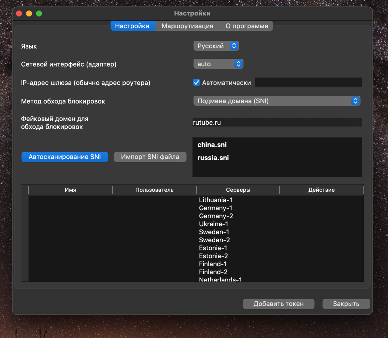Click the fake domain field containing rutube.ru
The width and height of the screenshot is (388, 338).
[x=277, y=122]
